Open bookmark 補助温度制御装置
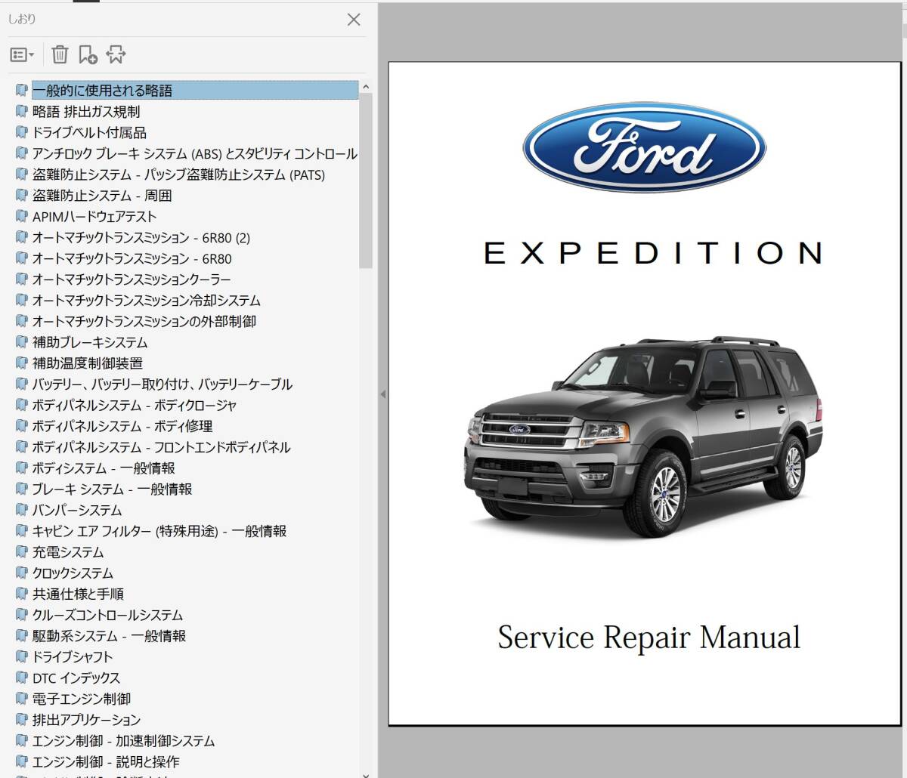This screenshot has width=907, height=778. (88, 363)
